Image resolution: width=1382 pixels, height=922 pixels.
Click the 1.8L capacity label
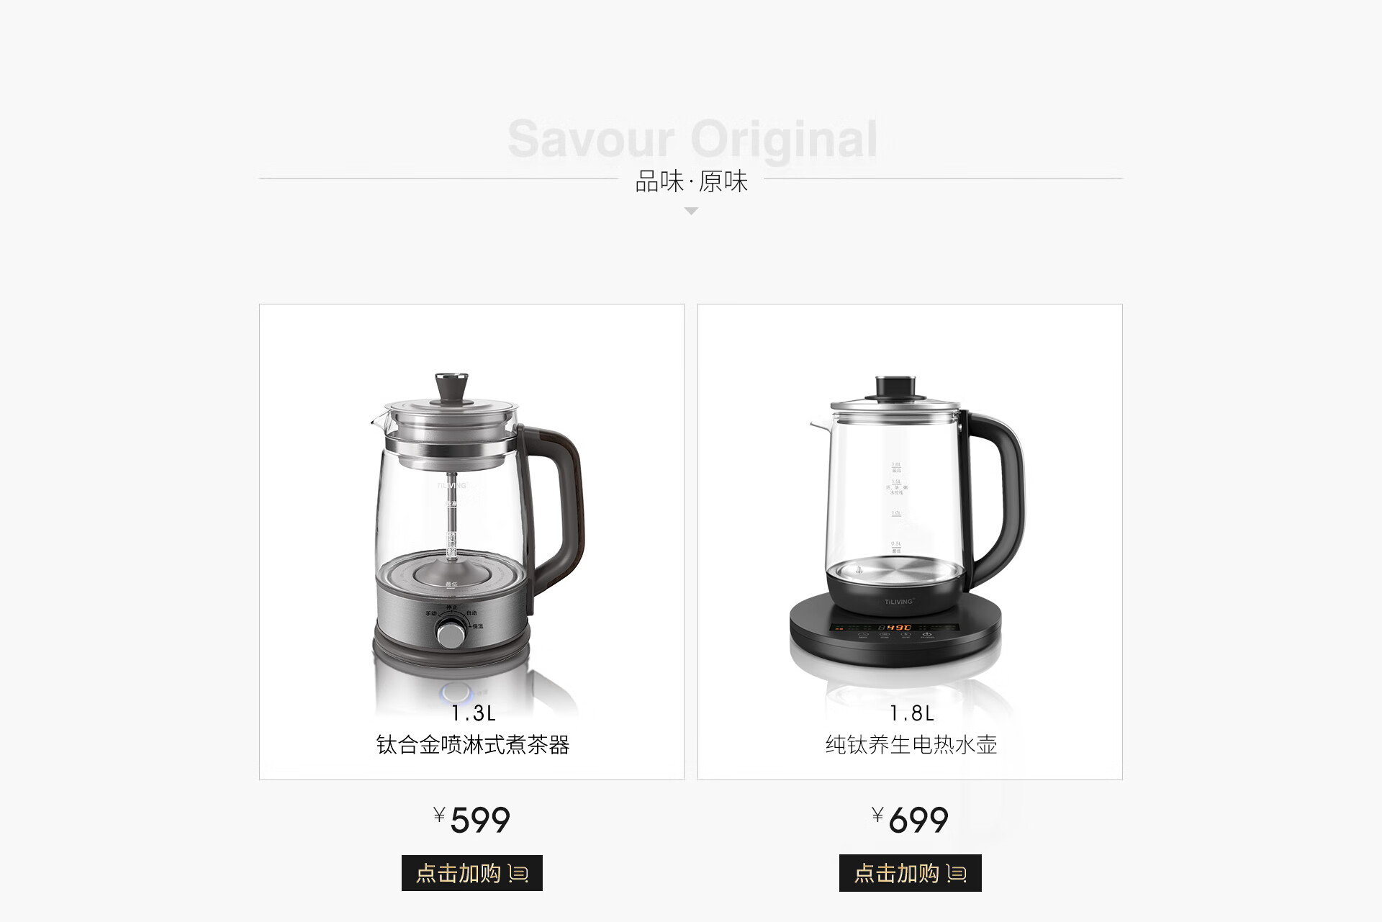(911, 713)
